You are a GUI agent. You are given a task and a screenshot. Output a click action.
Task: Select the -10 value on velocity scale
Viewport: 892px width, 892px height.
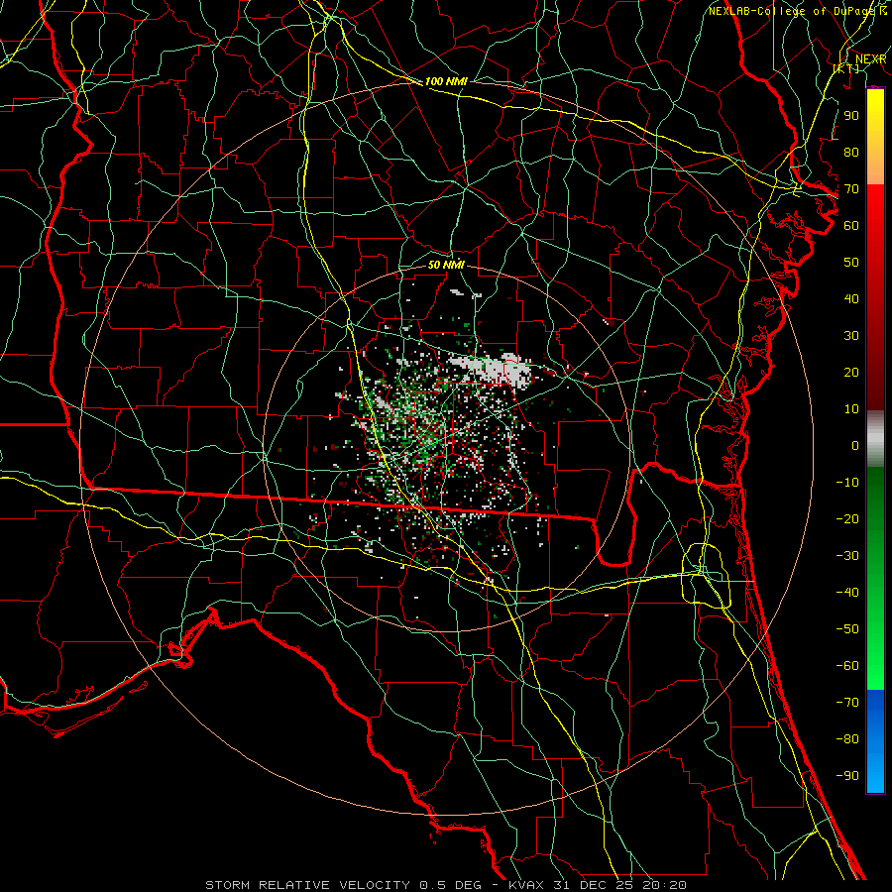[x=847, y=483]
